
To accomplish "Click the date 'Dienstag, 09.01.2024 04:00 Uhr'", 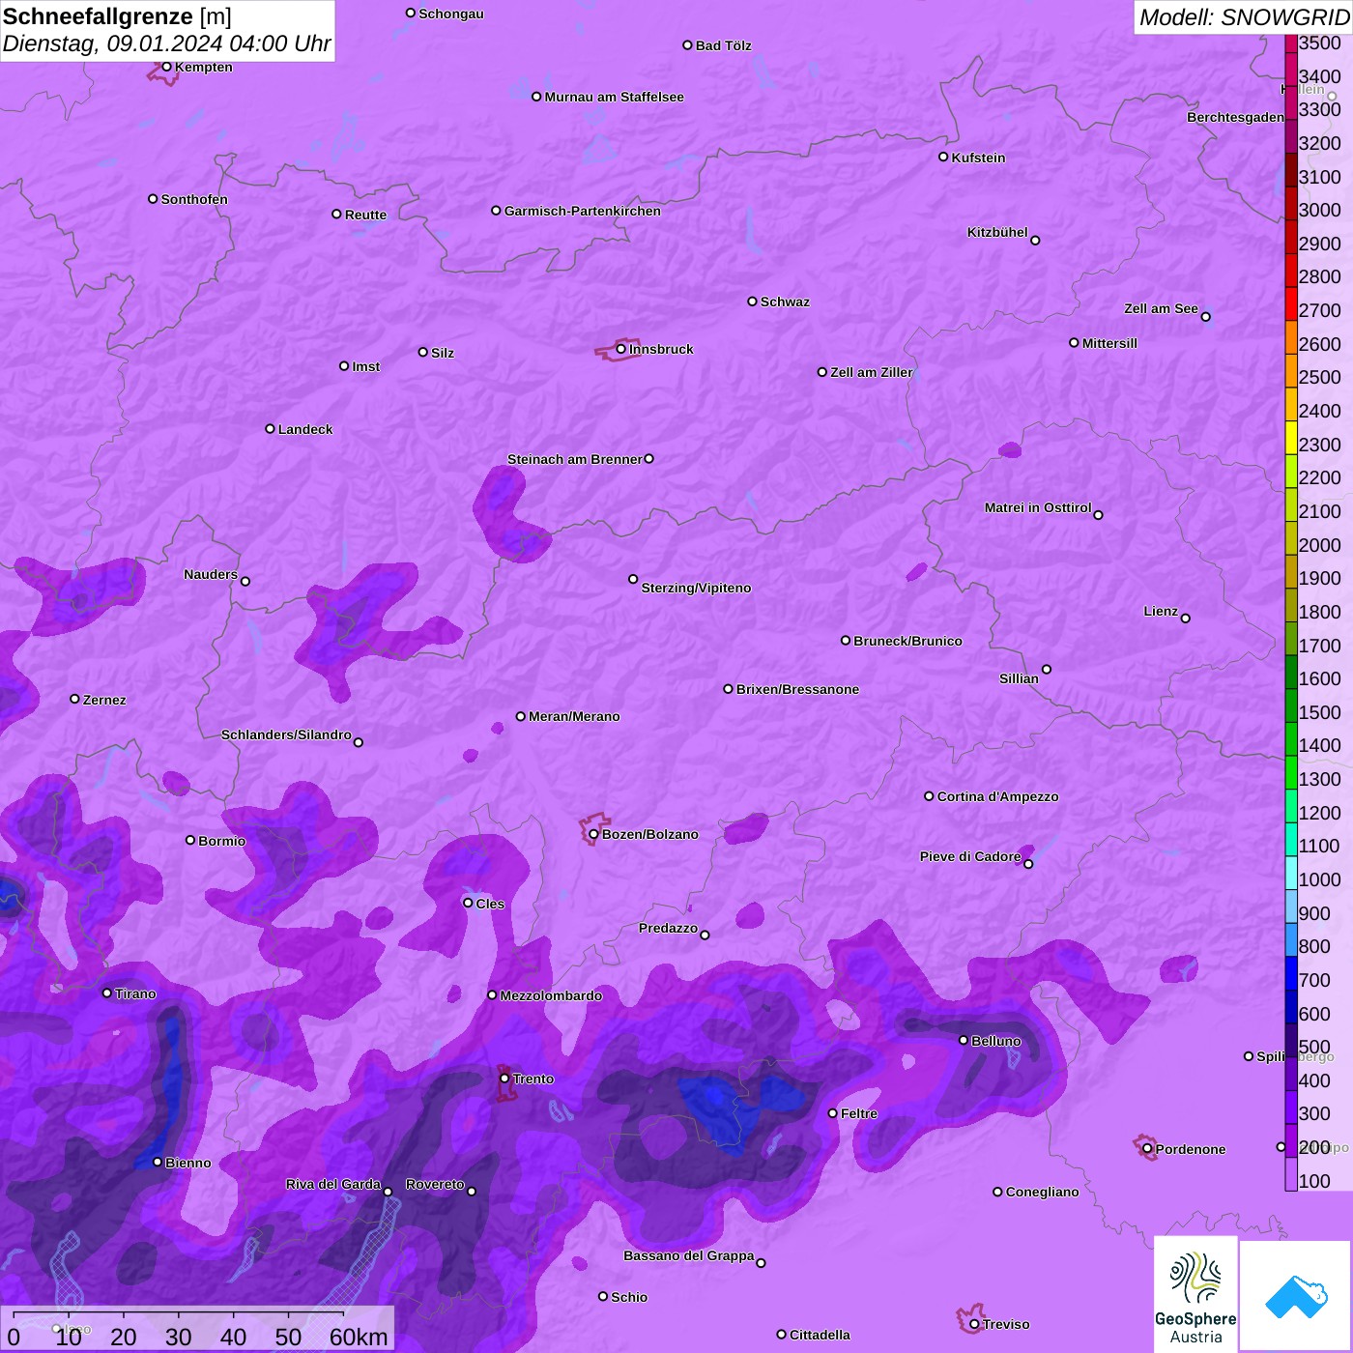I will (166, 44).
